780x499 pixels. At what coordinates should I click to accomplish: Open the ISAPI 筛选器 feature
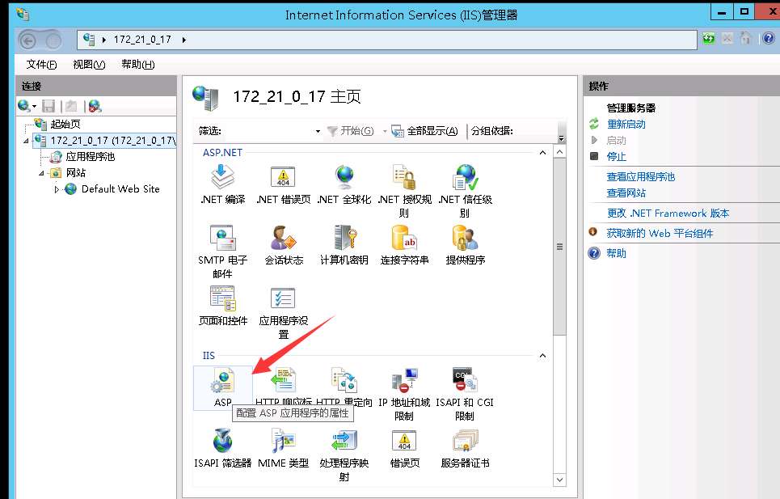[x=221, y=441]
